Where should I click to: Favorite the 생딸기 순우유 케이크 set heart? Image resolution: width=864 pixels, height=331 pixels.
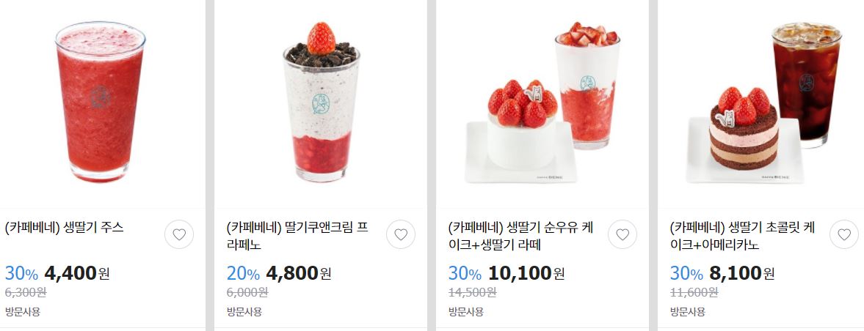click(622, 234)
